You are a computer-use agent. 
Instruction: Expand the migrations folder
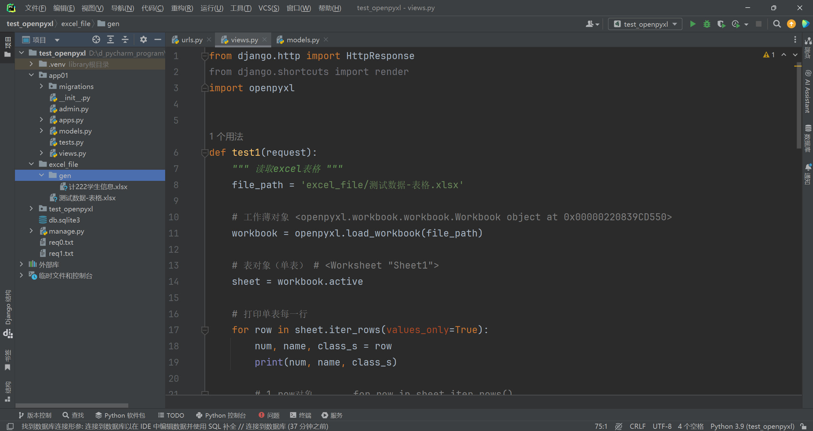(x=41, y=86)
